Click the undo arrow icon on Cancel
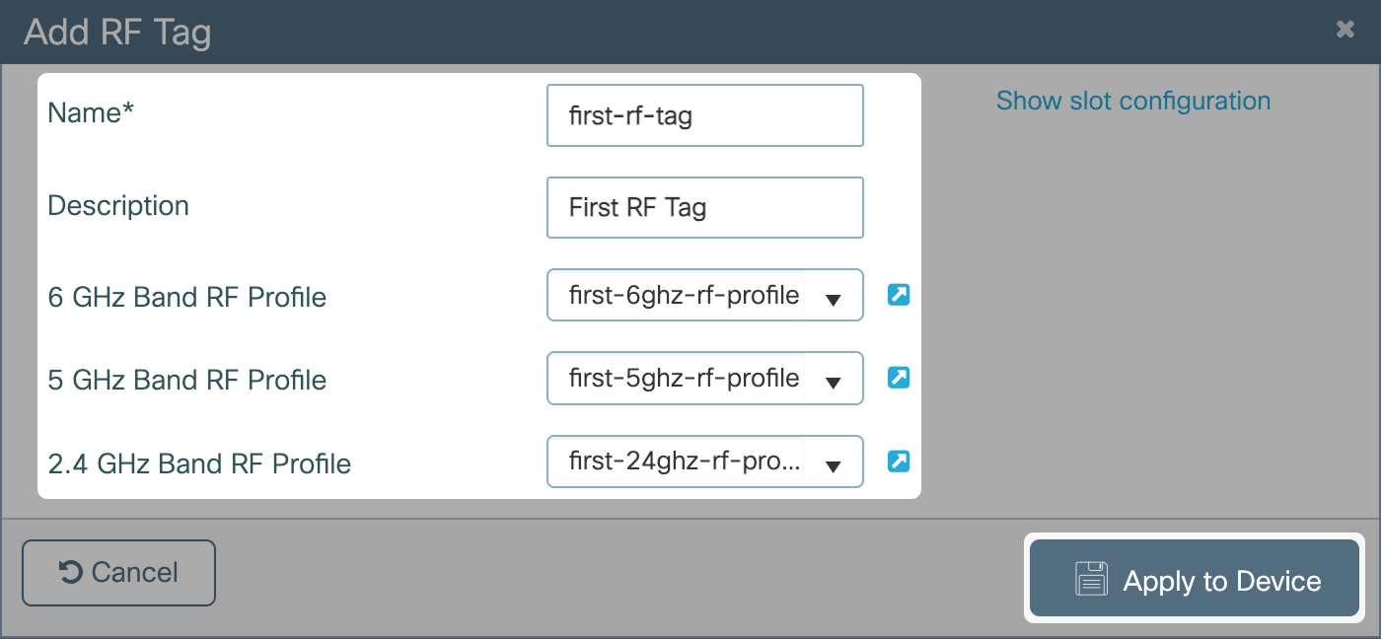1381x639 pixels. 70,572
